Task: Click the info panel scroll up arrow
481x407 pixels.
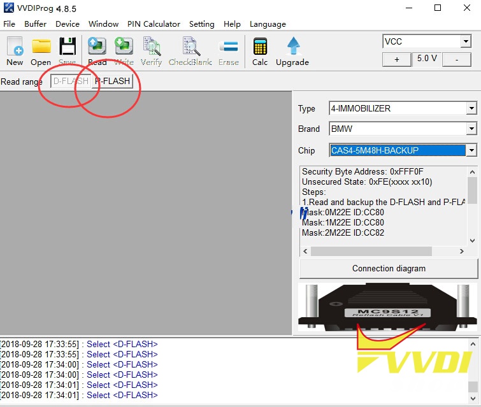Action: [472, 172]
